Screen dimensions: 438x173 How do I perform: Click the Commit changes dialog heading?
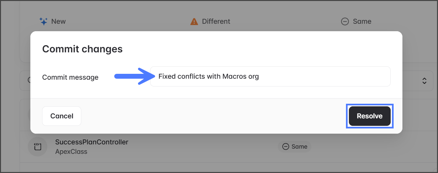coord(83,49)
